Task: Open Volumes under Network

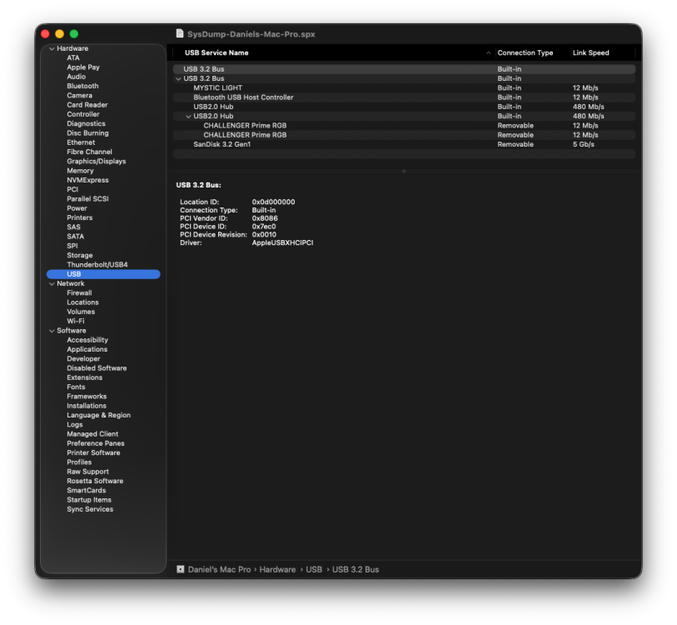Action: pyautogui.click(x=81, y=312)
